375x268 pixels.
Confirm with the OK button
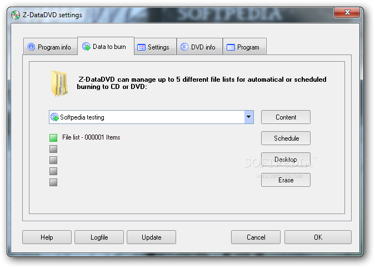click(318, 237)
